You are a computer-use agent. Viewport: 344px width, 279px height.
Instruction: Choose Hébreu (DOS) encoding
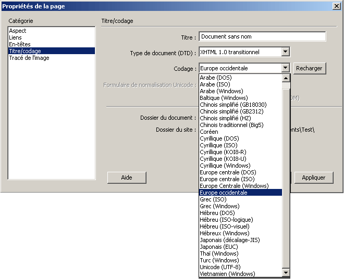(240, 213)
